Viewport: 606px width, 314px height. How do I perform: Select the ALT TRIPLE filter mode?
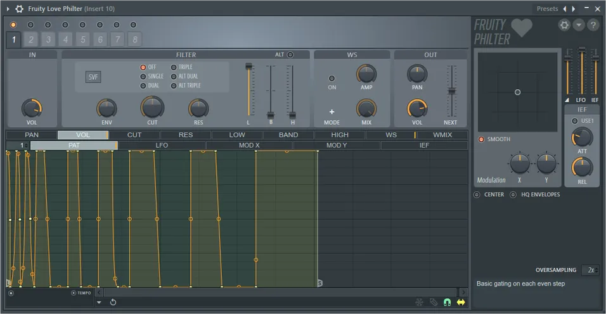point(186,85)
